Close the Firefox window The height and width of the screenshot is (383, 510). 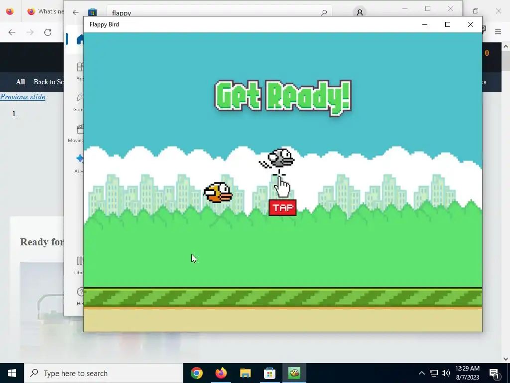click(x=498, y=11)
